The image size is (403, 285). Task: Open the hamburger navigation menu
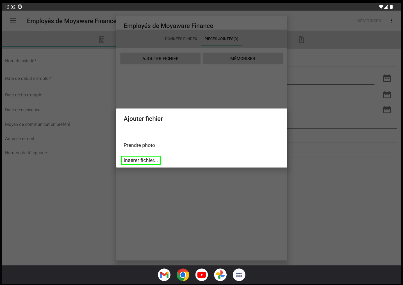[x=13, y=21]
